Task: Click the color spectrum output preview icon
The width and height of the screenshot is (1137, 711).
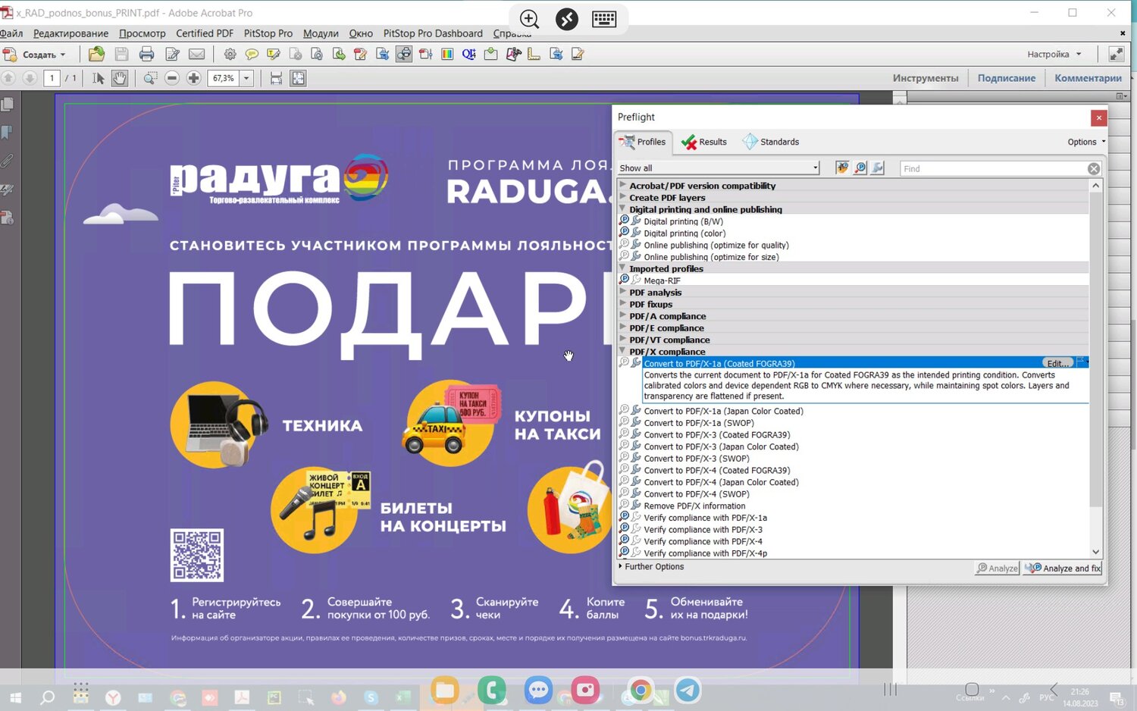Action: 447,54
